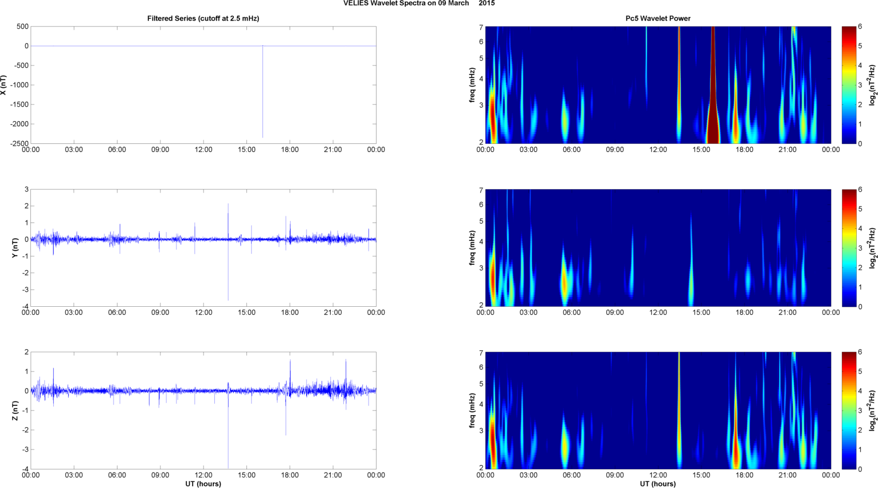This screenshot has width=878, height=488.
Task: Click the VELIES Wavelet Spectra figure title
Action: coord(419,3)
